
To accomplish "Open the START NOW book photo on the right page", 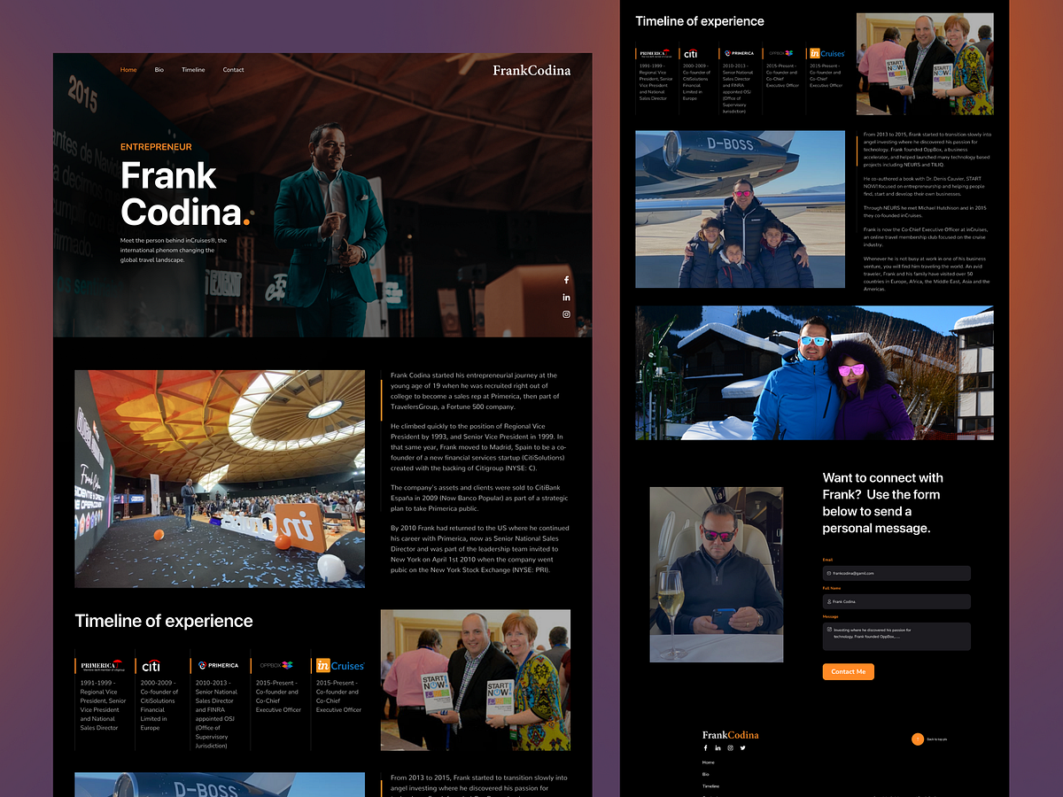I will [925, 64].
